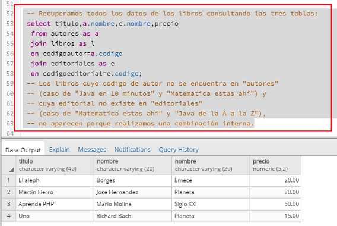
Task: Select result row number 1
Action: point(9,180)
